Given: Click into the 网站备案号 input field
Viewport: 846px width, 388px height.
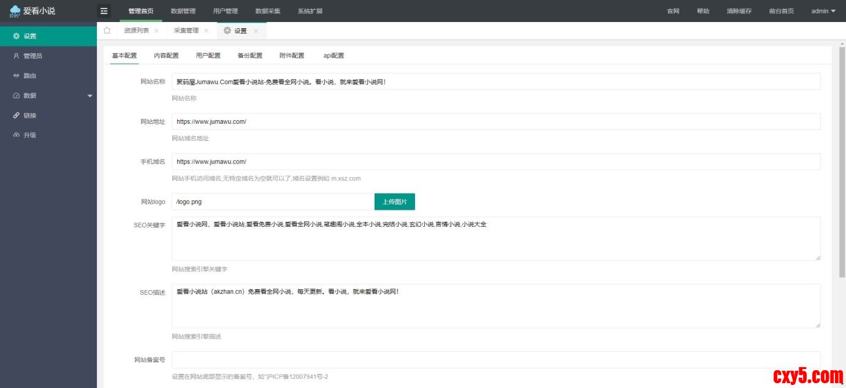Looking at the screenshot, I should (x=495, y=360).
